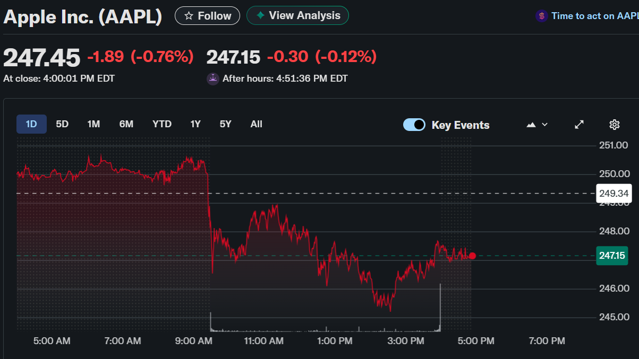
Task: Click the 249.34 previous close label
Action: pyautogui.click(x=614, y=193)
